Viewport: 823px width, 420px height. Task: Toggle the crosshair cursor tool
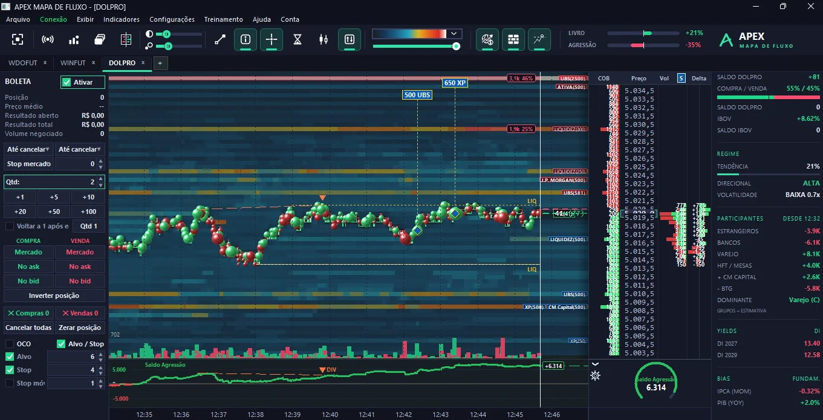coord(272,40)
